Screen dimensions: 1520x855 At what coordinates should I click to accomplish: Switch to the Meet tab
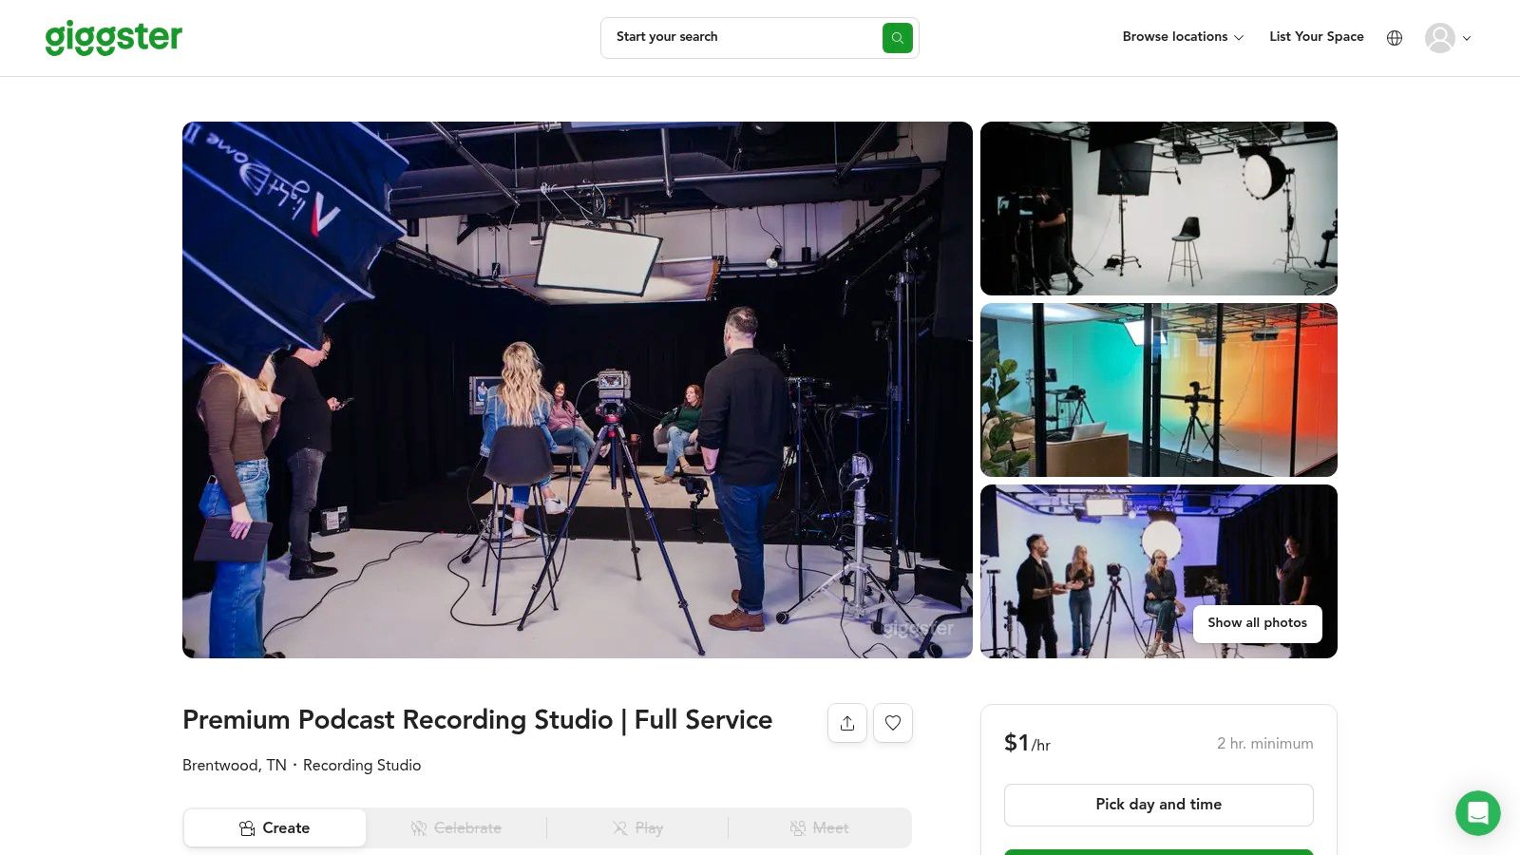coord(819,828)
